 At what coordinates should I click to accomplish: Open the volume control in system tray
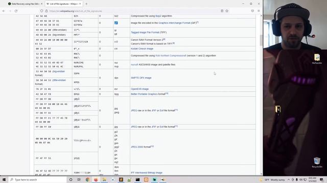[x=301, y=179]
